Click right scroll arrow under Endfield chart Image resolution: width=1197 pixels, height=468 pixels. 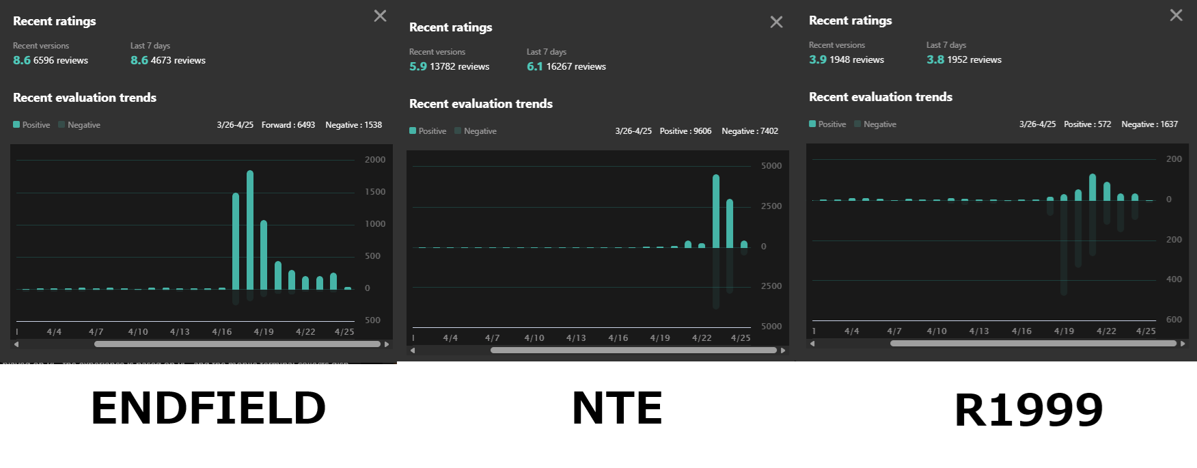[387, 344]
